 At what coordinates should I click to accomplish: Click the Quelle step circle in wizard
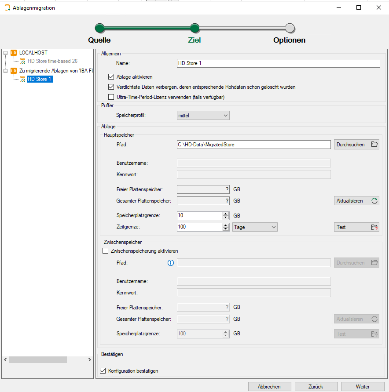pyautogui.click(x=99, y=28)
